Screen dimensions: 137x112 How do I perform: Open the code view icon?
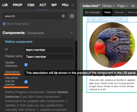pos(133,6)
